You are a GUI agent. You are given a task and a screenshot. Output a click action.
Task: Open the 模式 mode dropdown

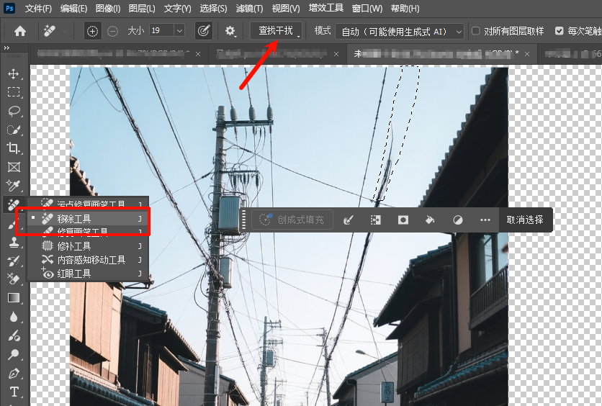point(399,32)
